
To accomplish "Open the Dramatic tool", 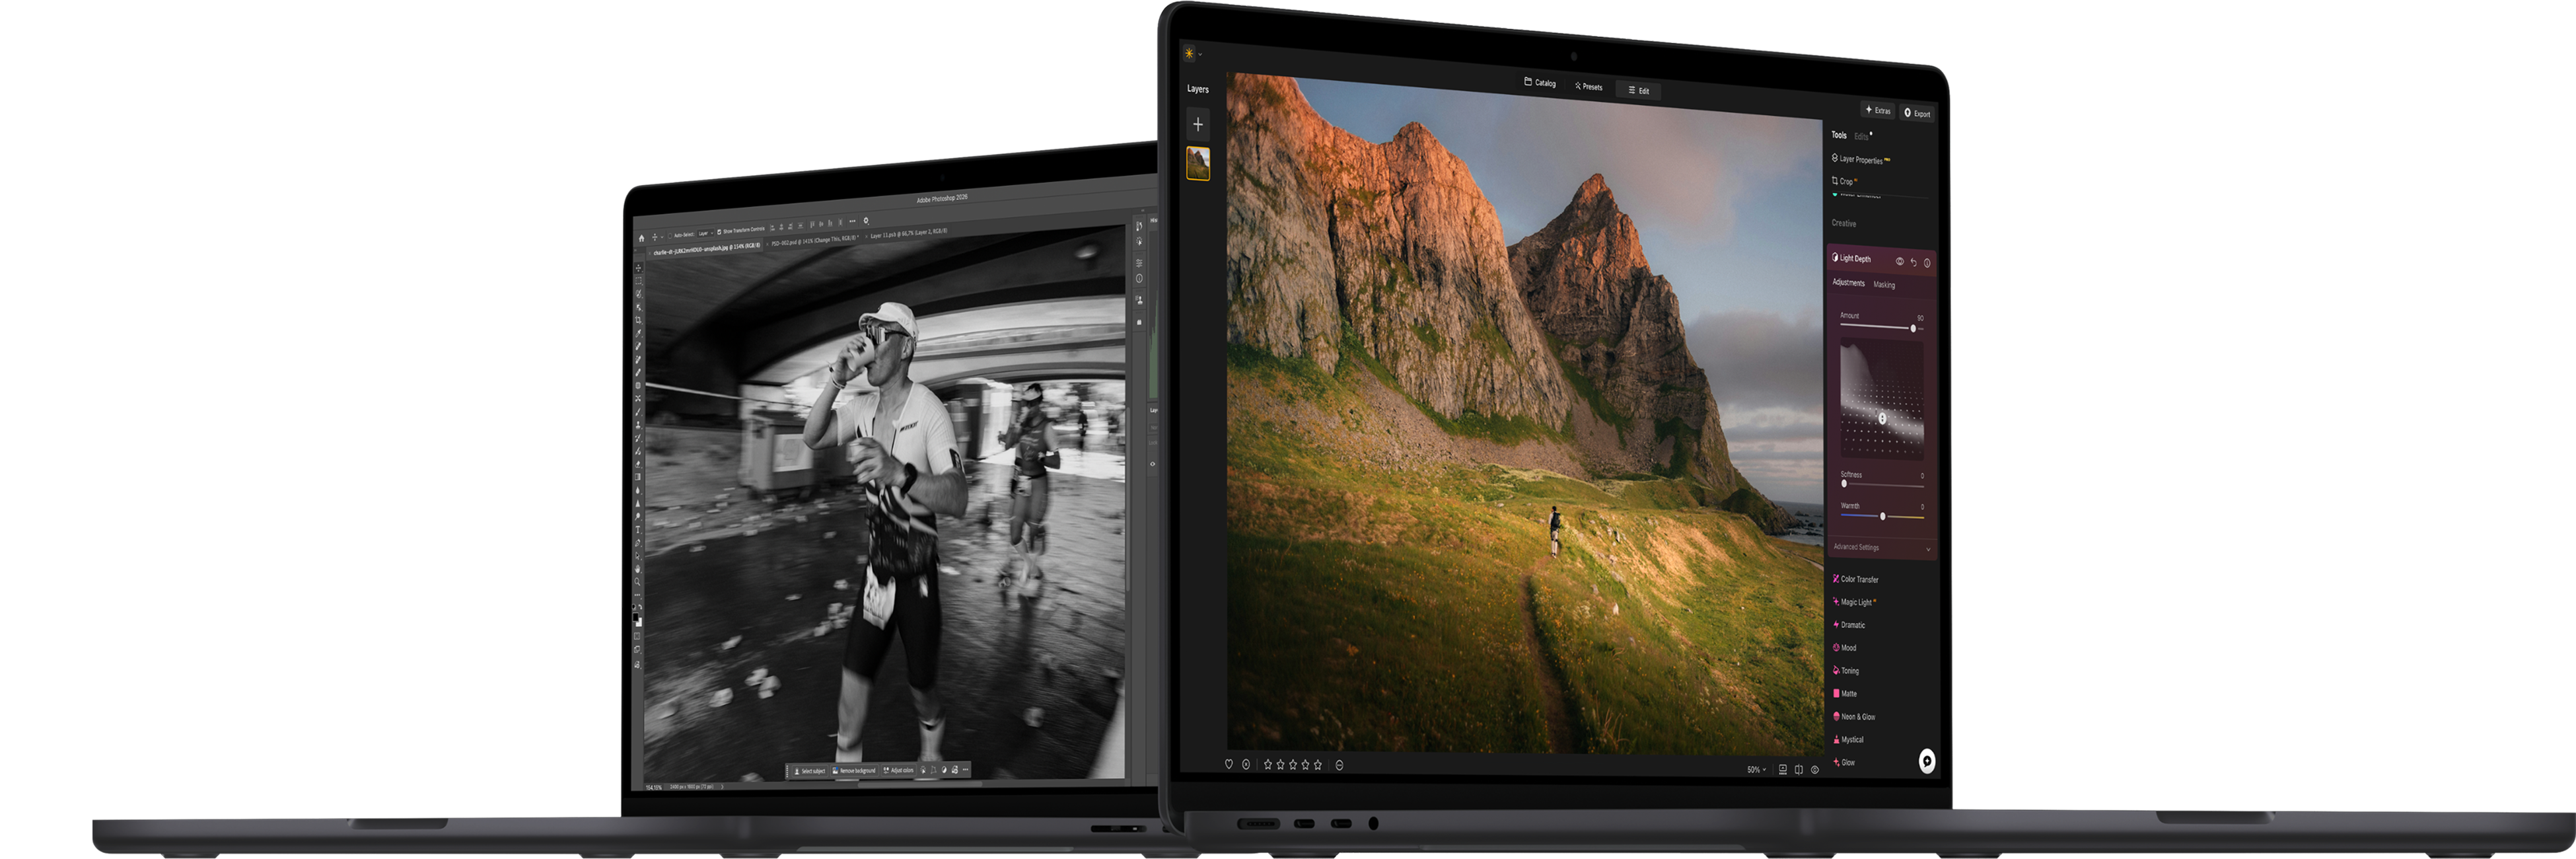I will tap(1849, 625).
